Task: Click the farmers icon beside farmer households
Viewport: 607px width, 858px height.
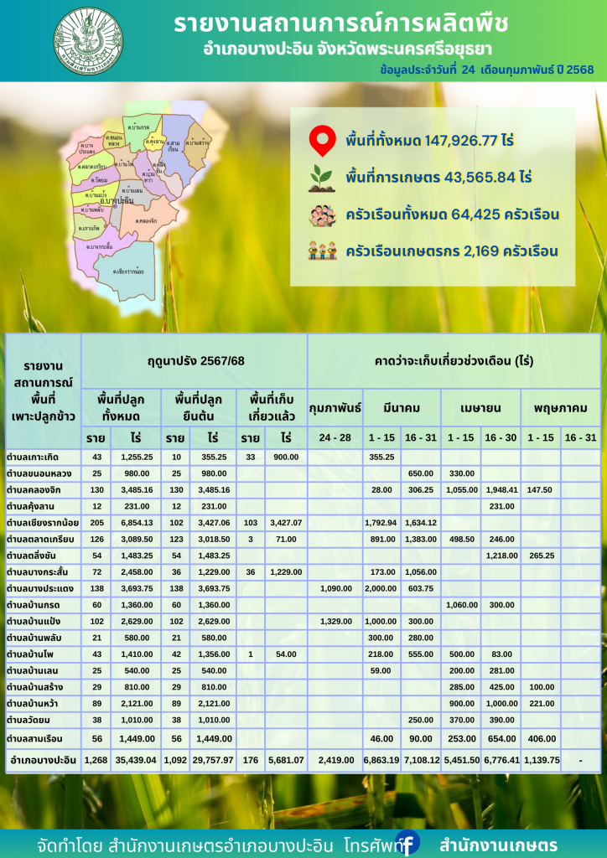Action: tap(322, 251)
